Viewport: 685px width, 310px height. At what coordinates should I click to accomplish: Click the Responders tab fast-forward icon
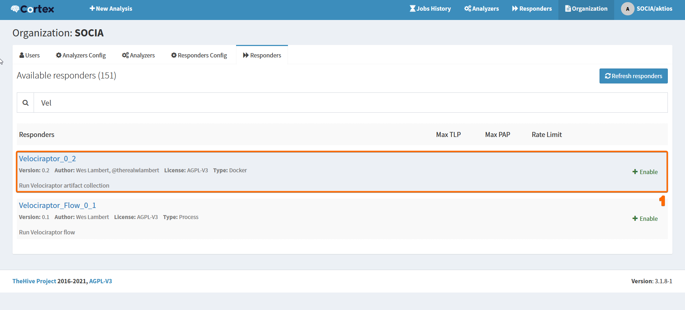(x=246, y=55)
